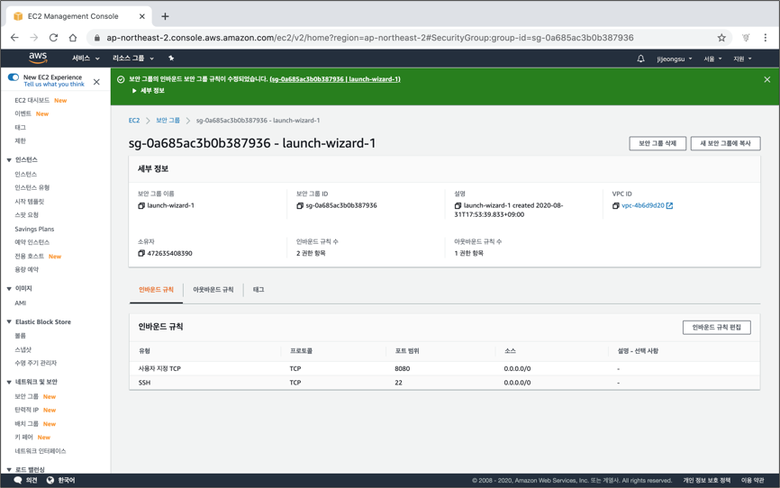
Task: Open 키 페어 in the sidebar
Action: (x=23, y=438)
